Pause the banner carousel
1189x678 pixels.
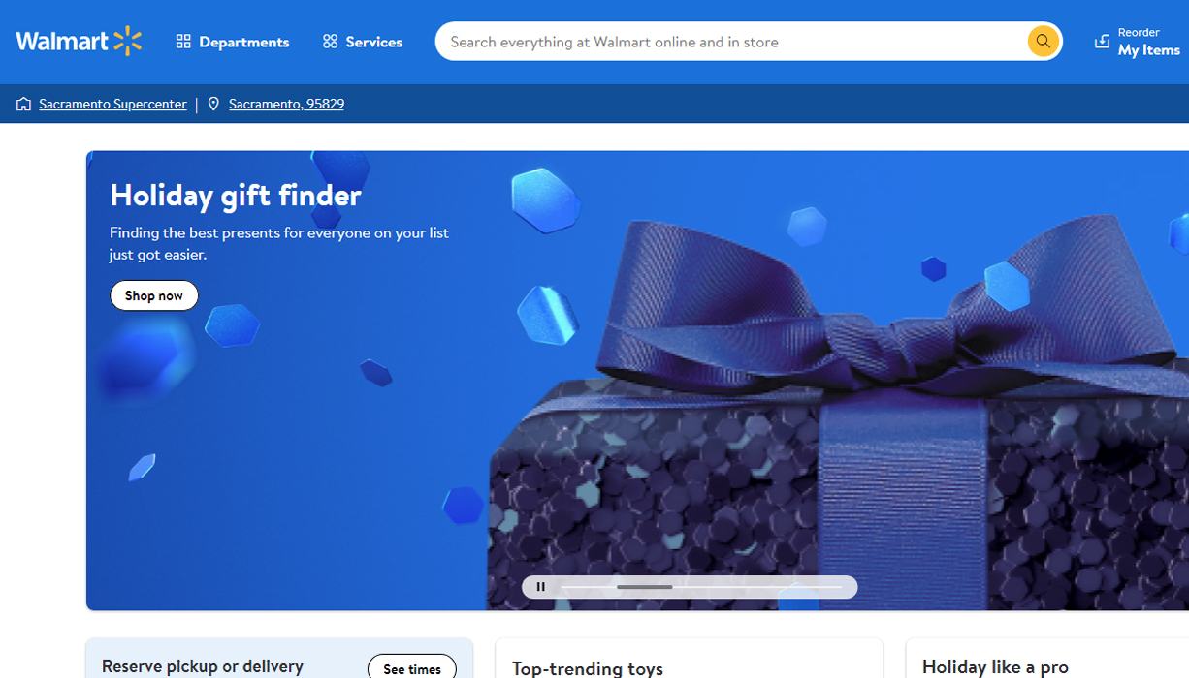point(541,587)
